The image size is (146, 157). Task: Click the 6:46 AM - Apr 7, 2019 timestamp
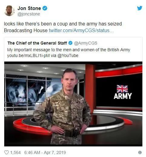coord(45,152)
